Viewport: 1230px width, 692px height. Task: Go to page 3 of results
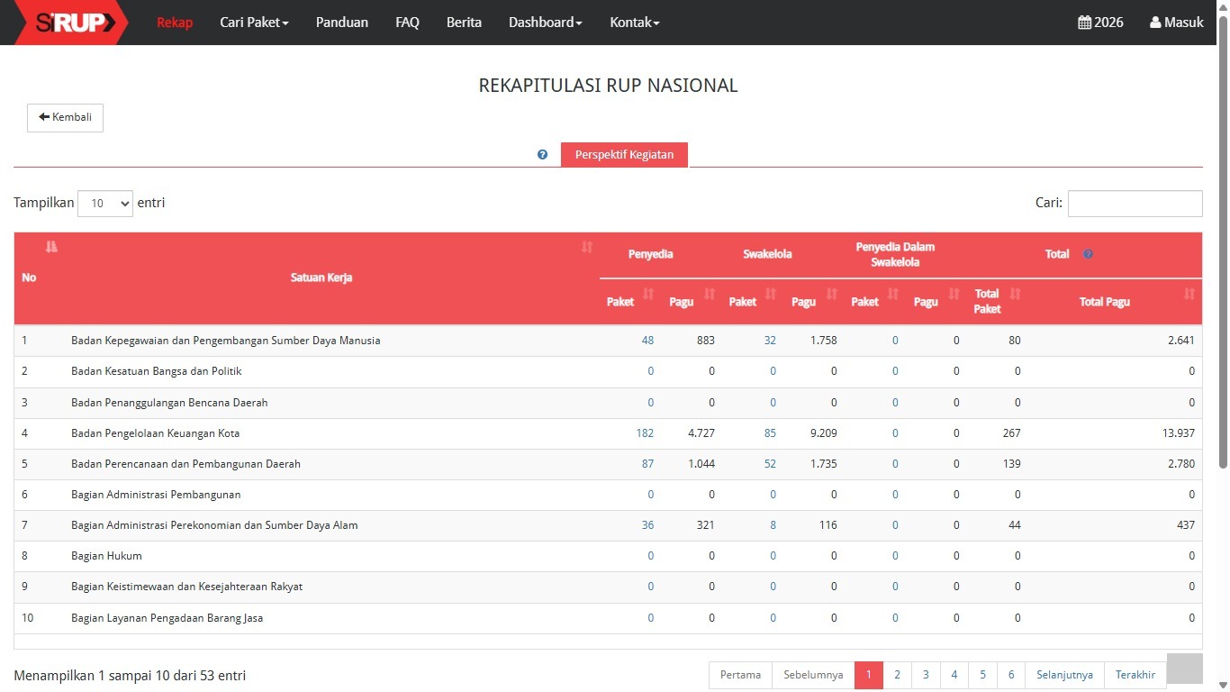pyautogui.click(x=925, y=675)
